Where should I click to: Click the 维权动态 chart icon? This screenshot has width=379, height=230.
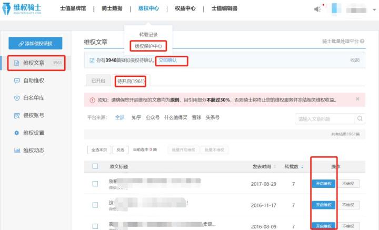click(17, 151)
